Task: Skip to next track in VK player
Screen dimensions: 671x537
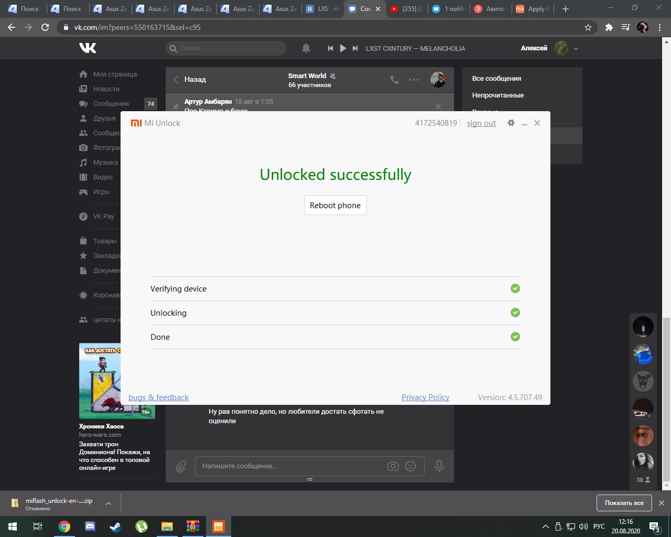Action: click(355, 48)
